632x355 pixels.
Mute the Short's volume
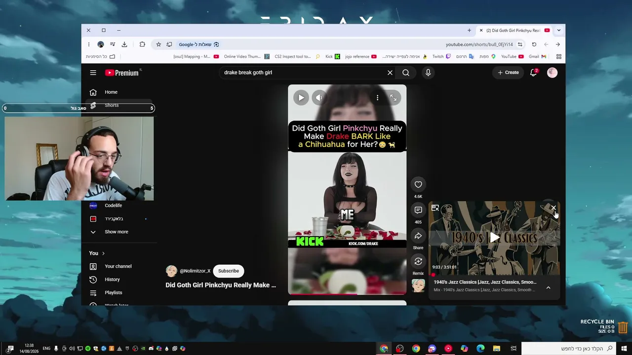(319, 98)
